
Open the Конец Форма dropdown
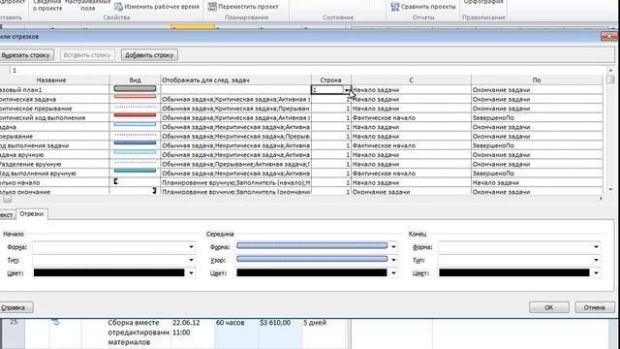coord(596,247)
